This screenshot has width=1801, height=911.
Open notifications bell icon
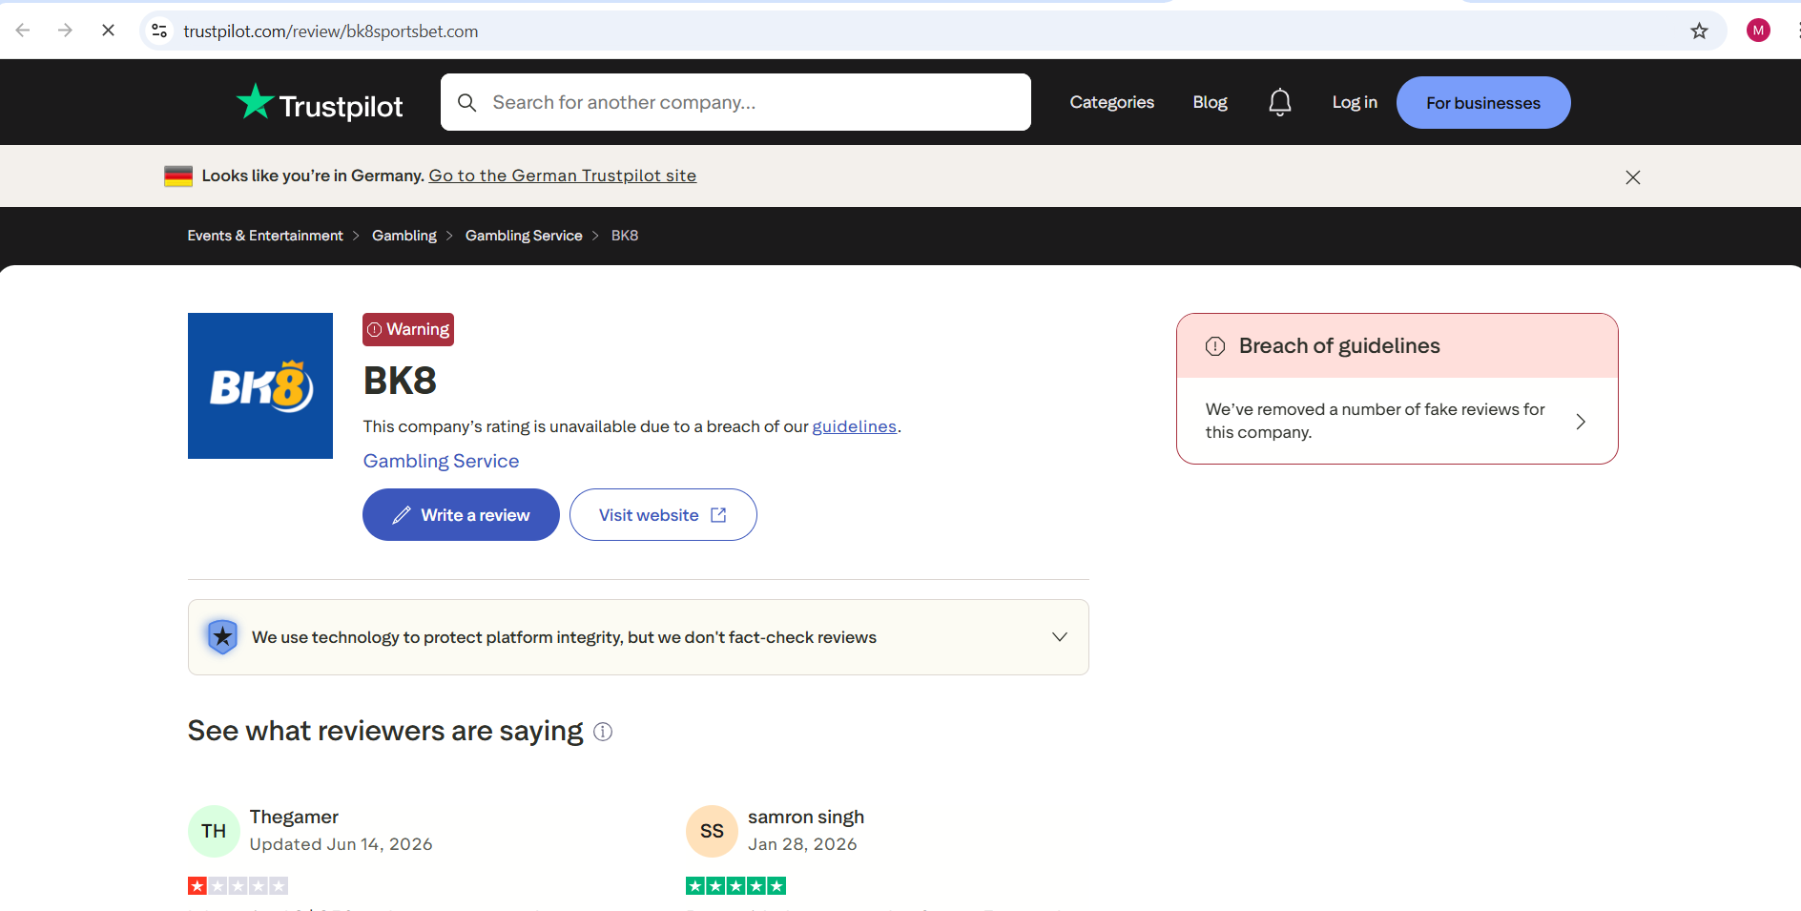click(x=1279, y=102)
